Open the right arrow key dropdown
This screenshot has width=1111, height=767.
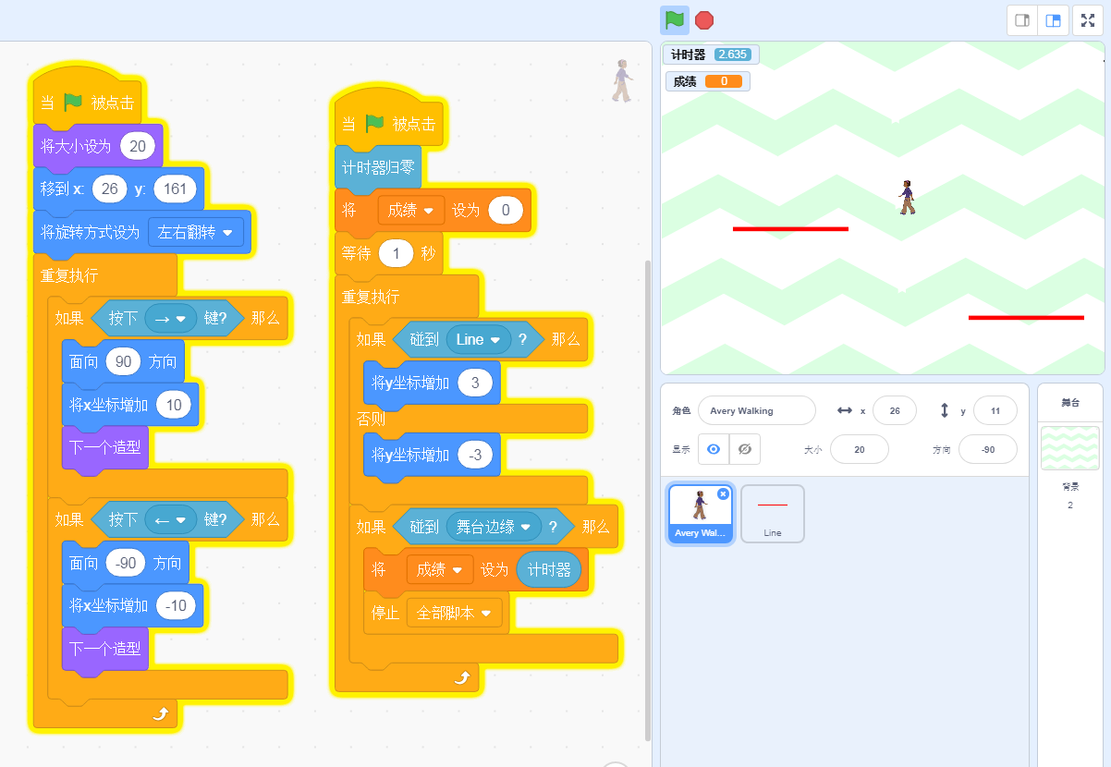(170, 317)
